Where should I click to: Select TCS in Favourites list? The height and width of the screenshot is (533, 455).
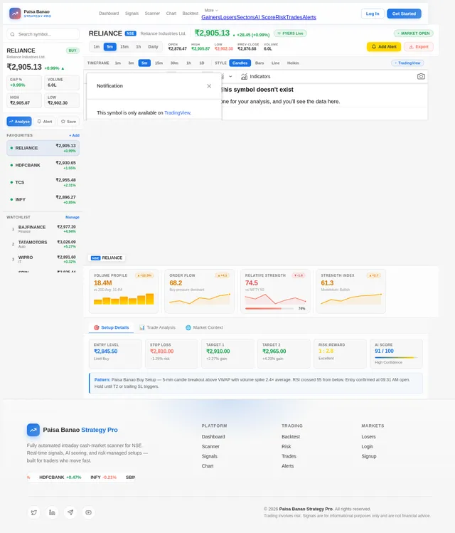pyautogui.click(x=43, y=183)
